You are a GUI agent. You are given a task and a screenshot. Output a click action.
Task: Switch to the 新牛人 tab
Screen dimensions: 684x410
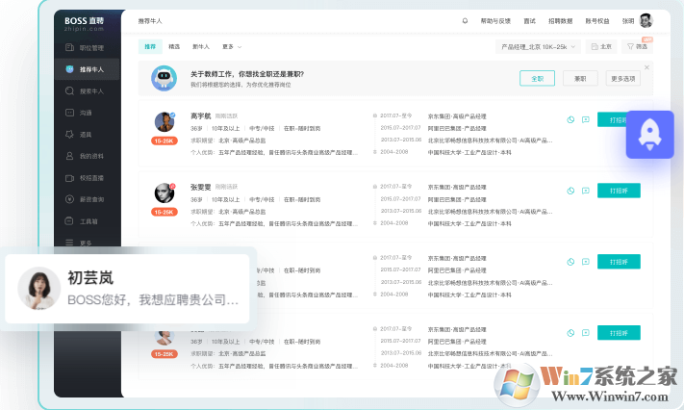(200, 46)
